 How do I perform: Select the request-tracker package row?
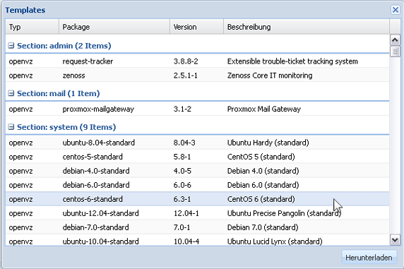coord(197,61)
